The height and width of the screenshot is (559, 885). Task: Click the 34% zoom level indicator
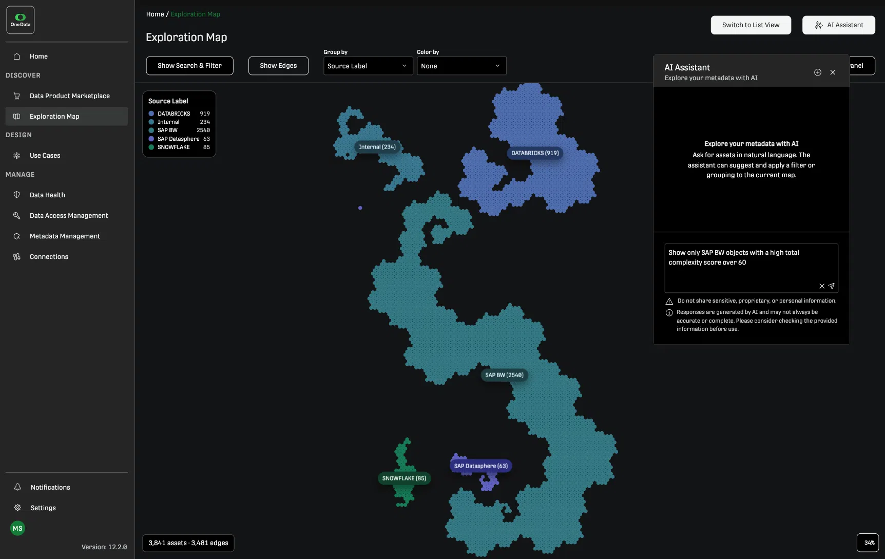coord(868,543)
